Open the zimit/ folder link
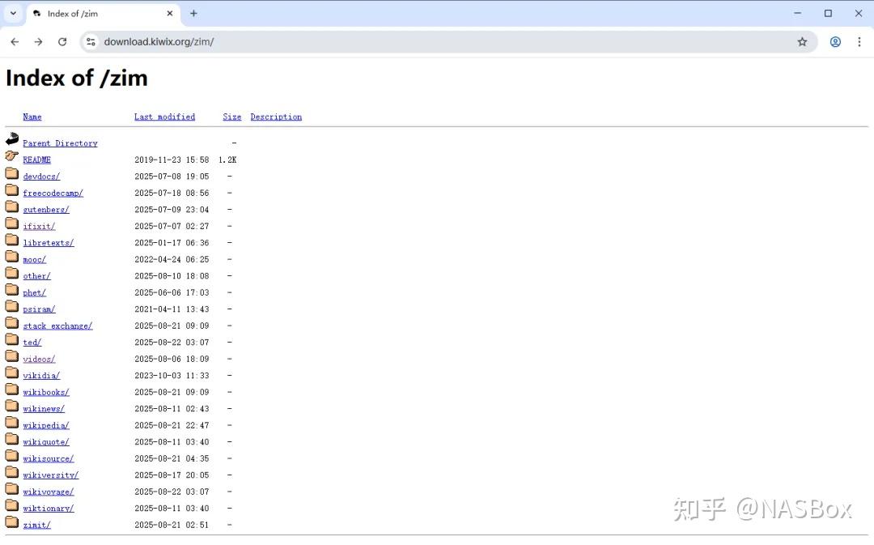Viewport: 874px width, 545px height. click(x=36, y=525)
